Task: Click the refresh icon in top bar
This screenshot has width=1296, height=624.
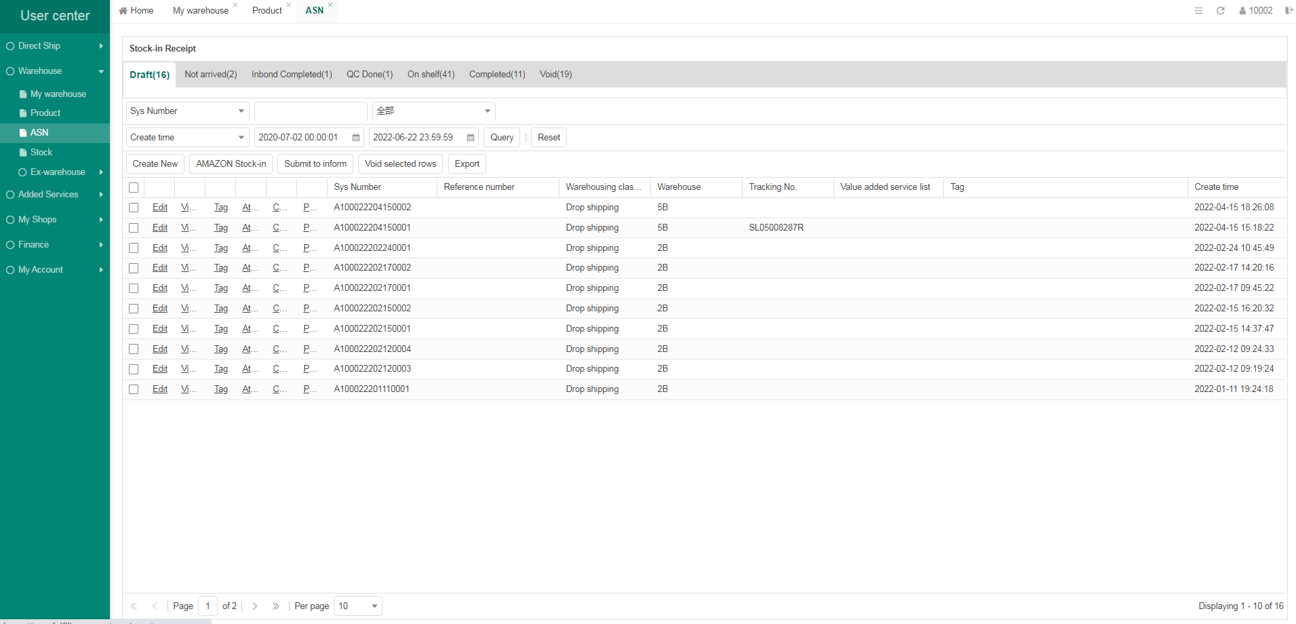Action: [x=1220, y=11]
